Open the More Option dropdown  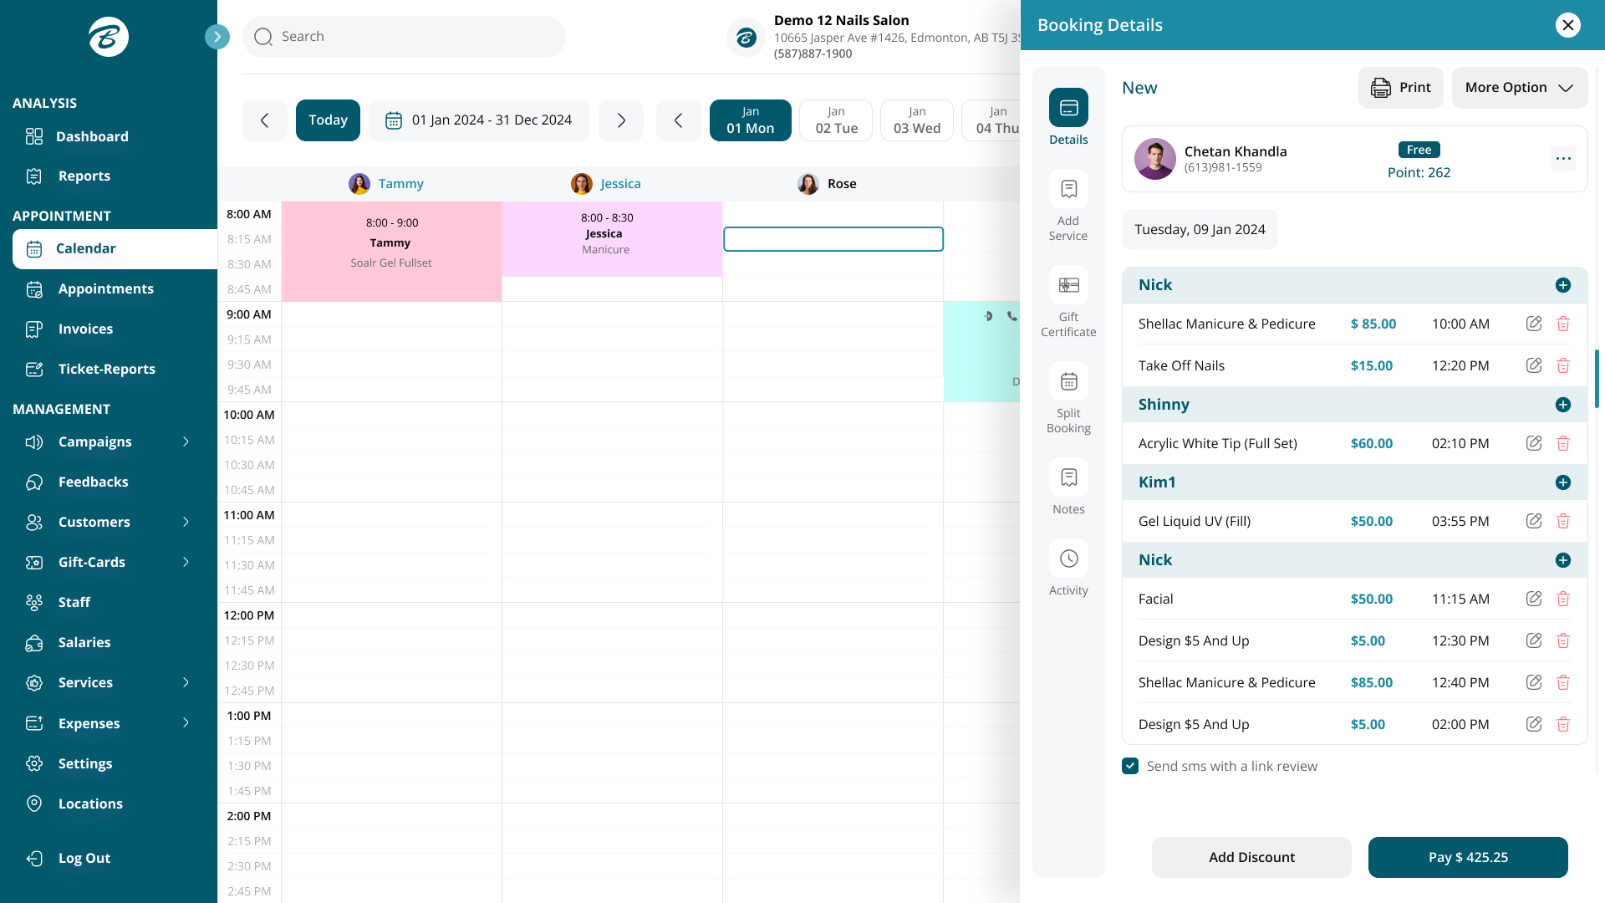(1519, 87)
